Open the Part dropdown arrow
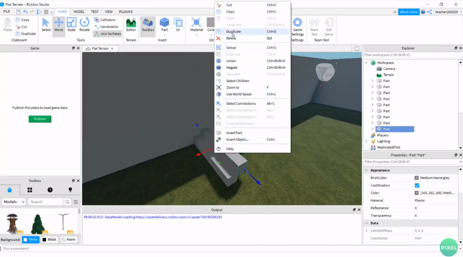This screenshot has height=257, width=463. (x=164, y=35)
